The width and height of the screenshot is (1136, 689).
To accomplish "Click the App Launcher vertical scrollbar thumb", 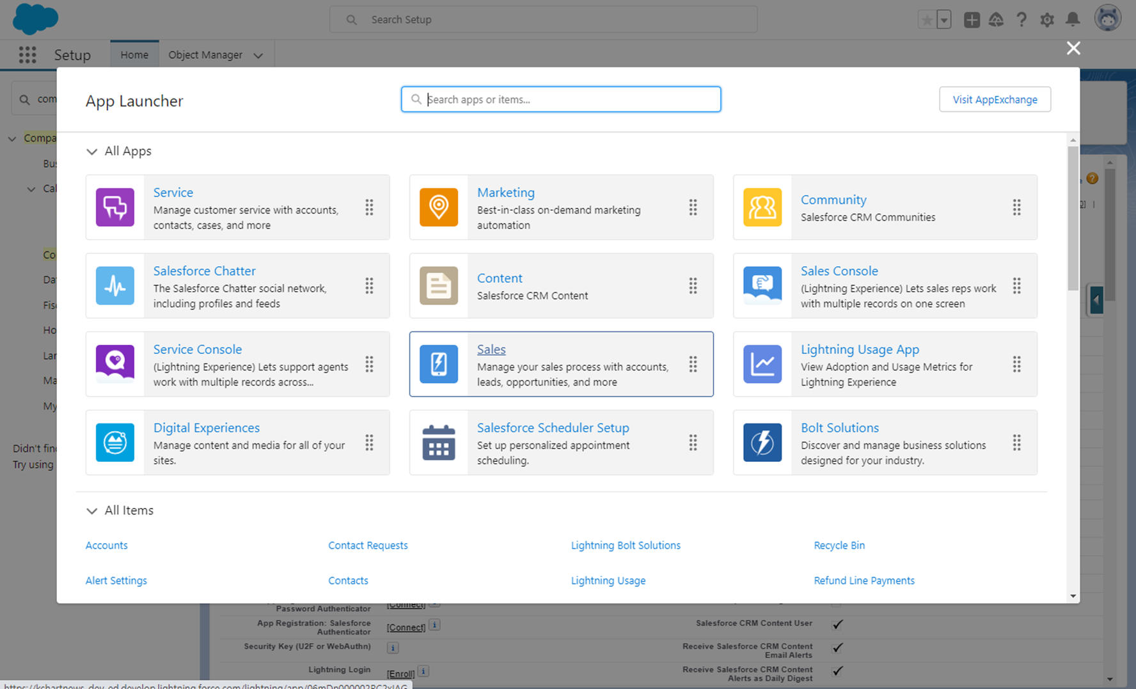I will pos(1073,219).
